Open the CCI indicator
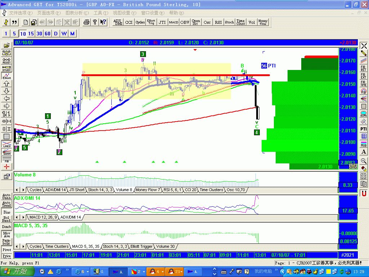The image size is (369, 277). point(129,22)
